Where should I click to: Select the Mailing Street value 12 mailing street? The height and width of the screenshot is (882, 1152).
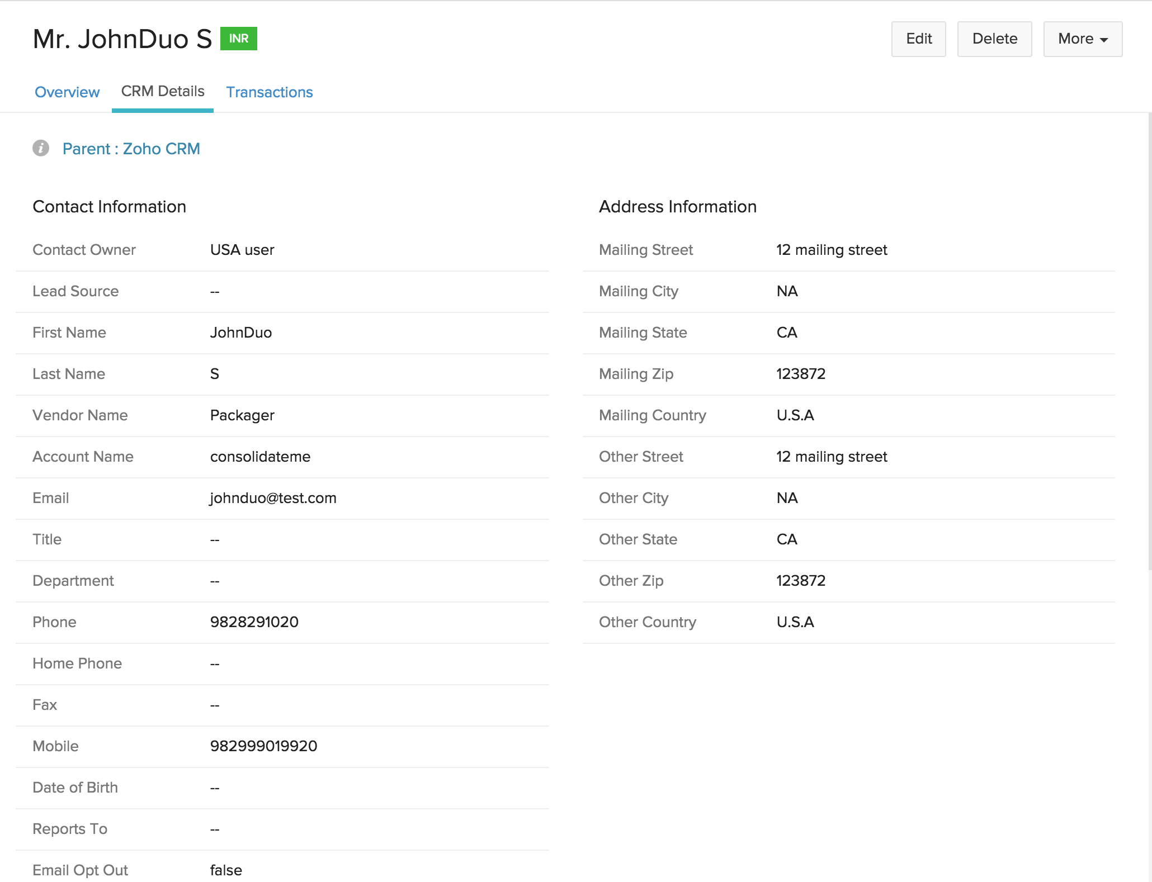pos(831,250)
